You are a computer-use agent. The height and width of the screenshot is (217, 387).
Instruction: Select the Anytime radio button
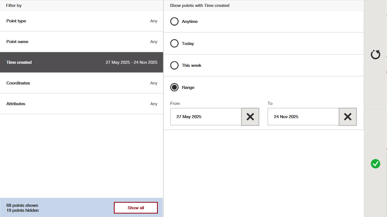(174, 22)
